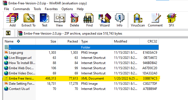Click the WinRAR title bar app icon
The width and height of the screenshot is (188, 100).
click(x=5, y=3)
